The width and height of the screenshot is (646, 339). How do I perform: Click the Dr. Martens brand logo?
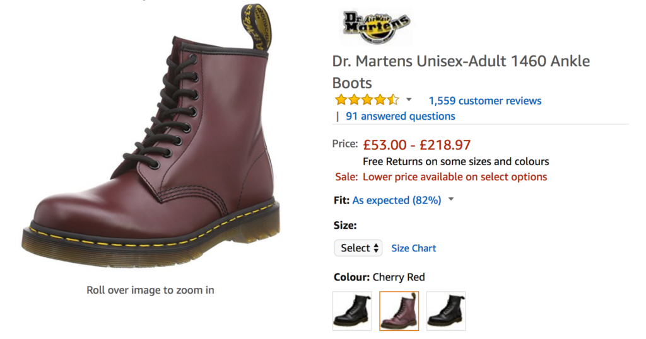[x=376, y=25]
